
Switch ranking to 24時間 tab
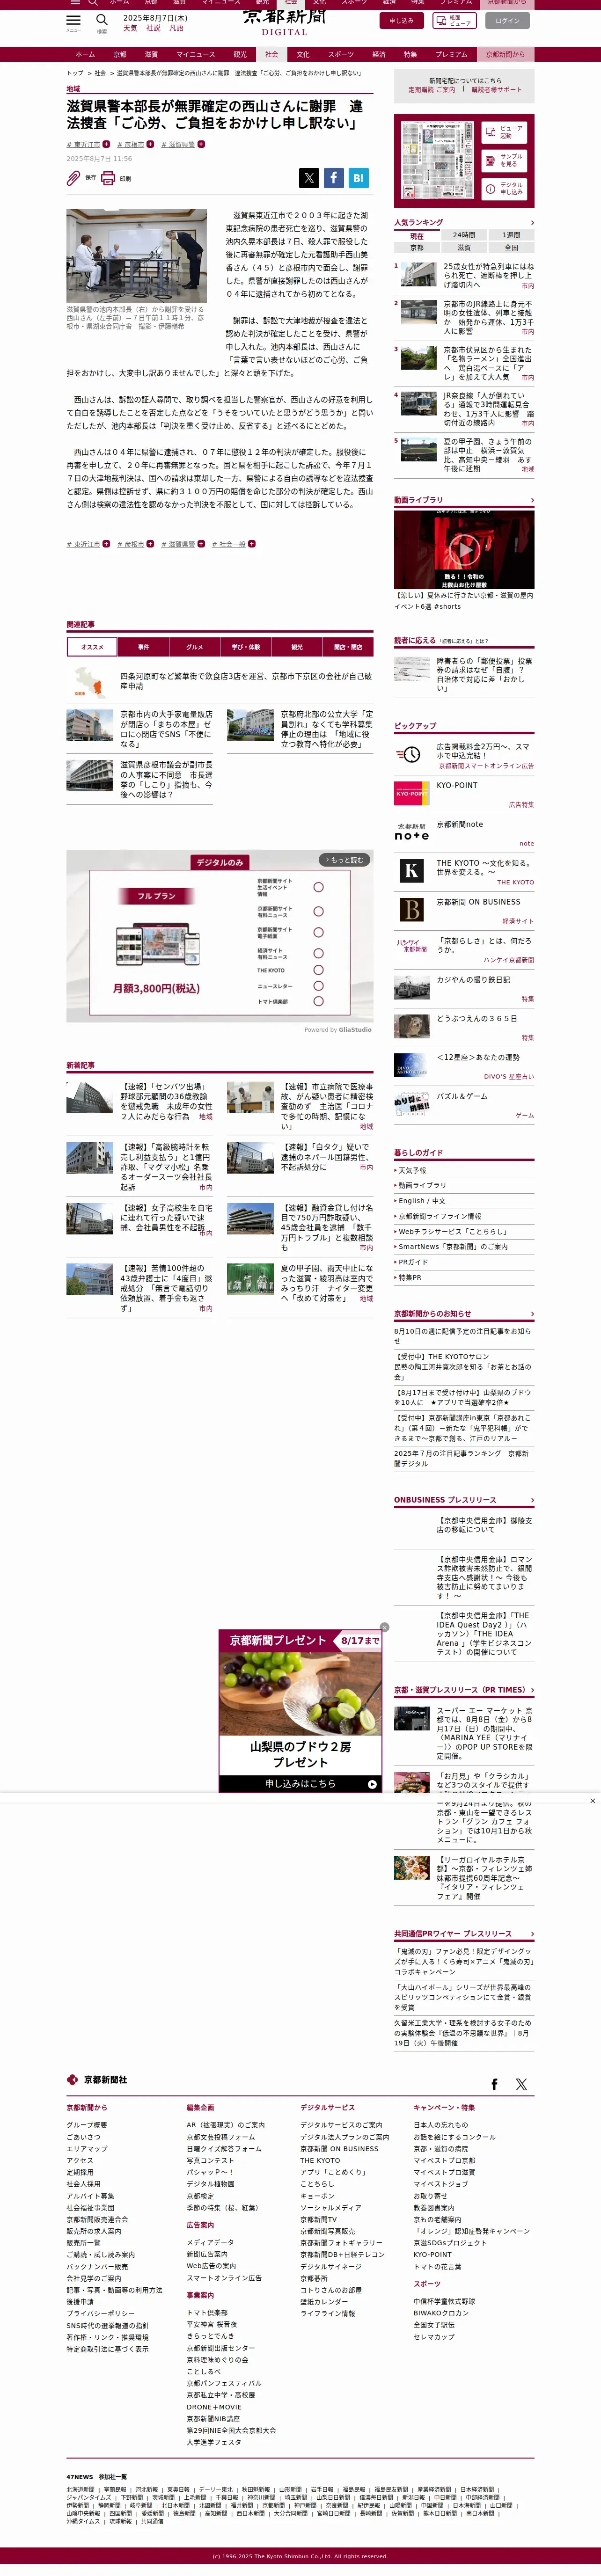(x=464, y=235)
